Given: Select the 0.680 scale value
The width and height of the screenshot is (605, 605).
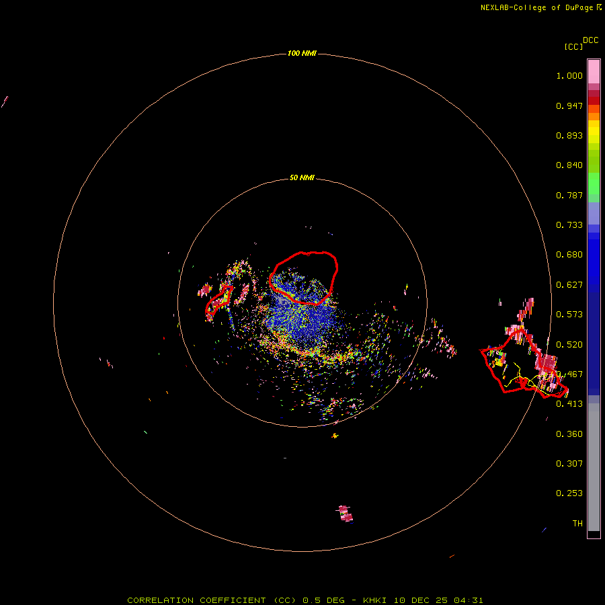Looking at the screenshot, I should tap(569, 255).
